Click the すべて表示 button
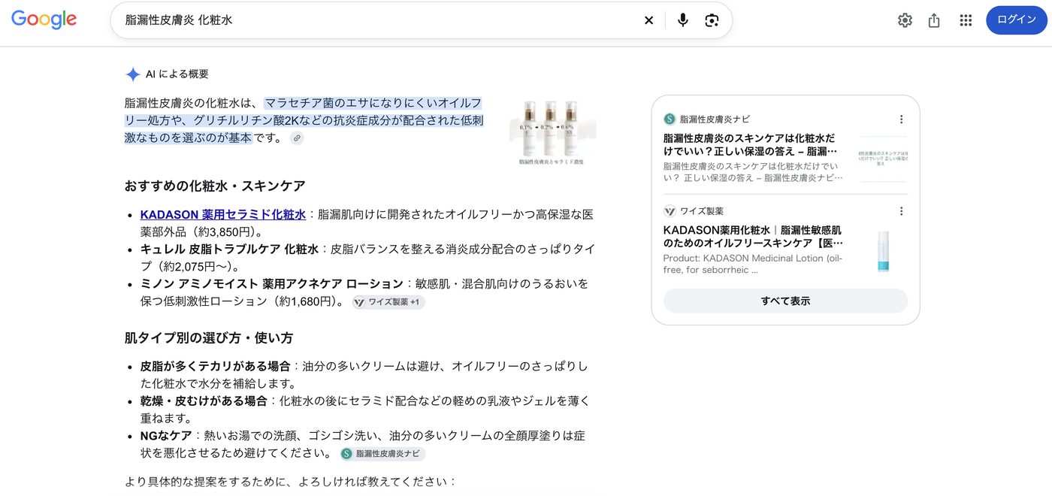Screen dimensions: 1052x496 click(x=785, y=301)
